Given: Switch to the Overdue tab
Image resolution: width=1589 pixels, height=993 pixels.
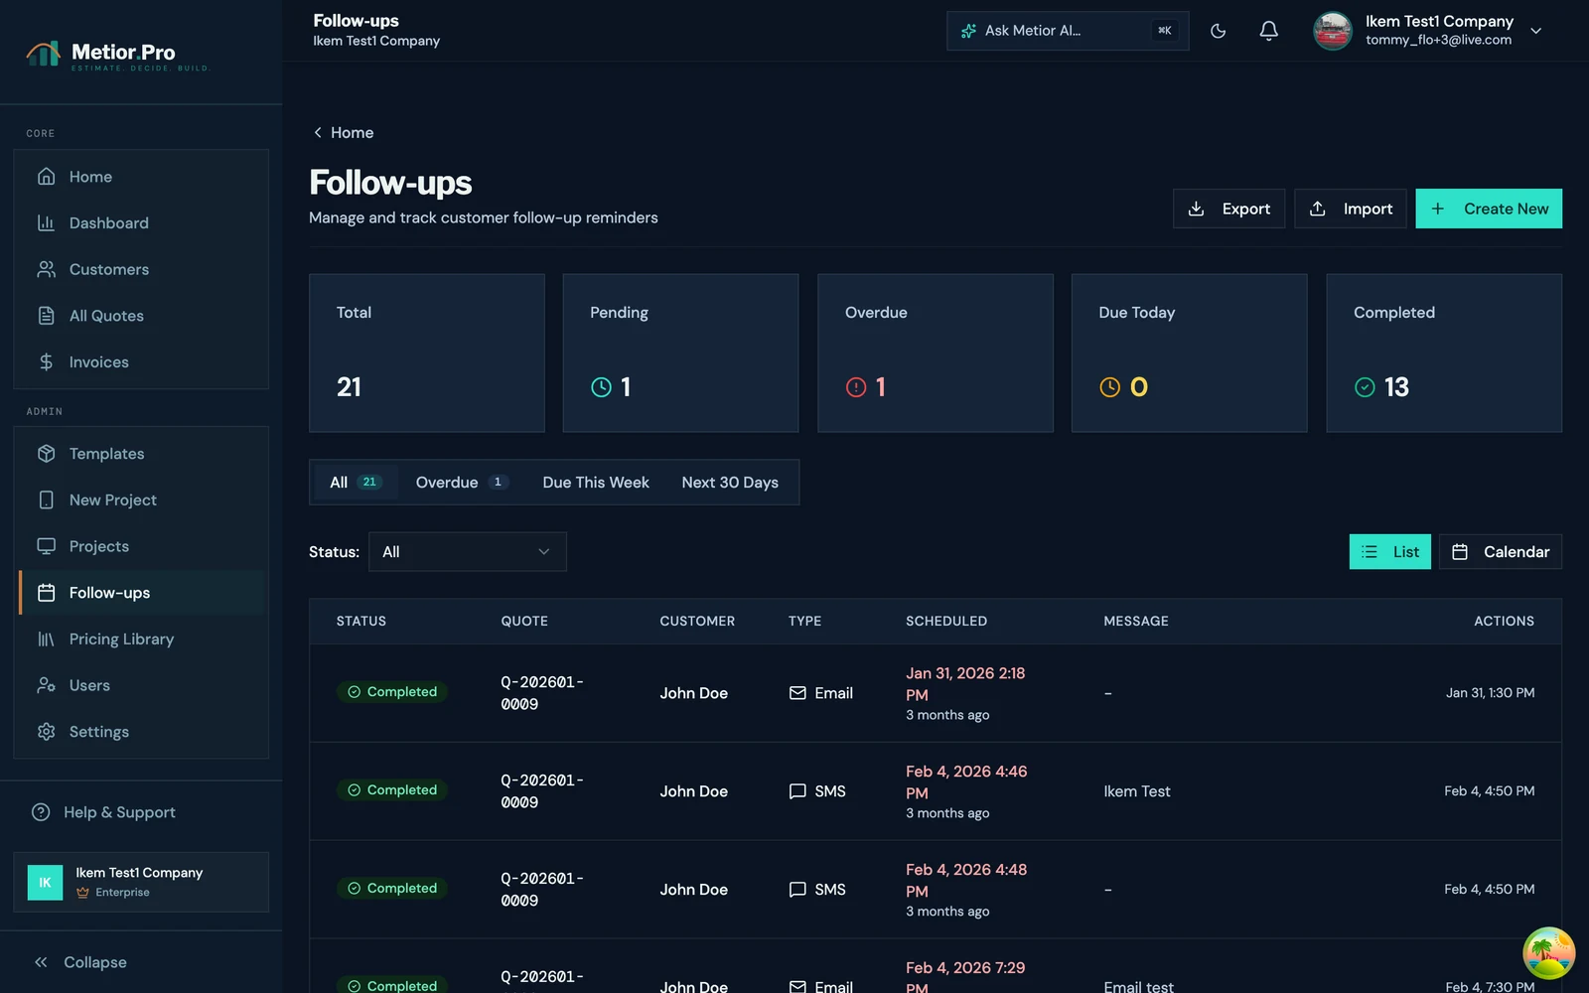Looking at the screenshot, I should coord(462,483).
